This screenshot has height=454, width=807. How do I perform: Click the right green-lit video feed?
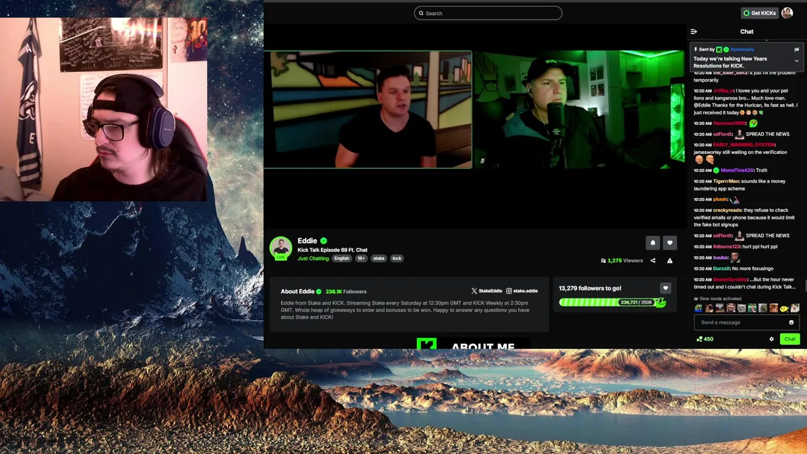pos(579,110)
